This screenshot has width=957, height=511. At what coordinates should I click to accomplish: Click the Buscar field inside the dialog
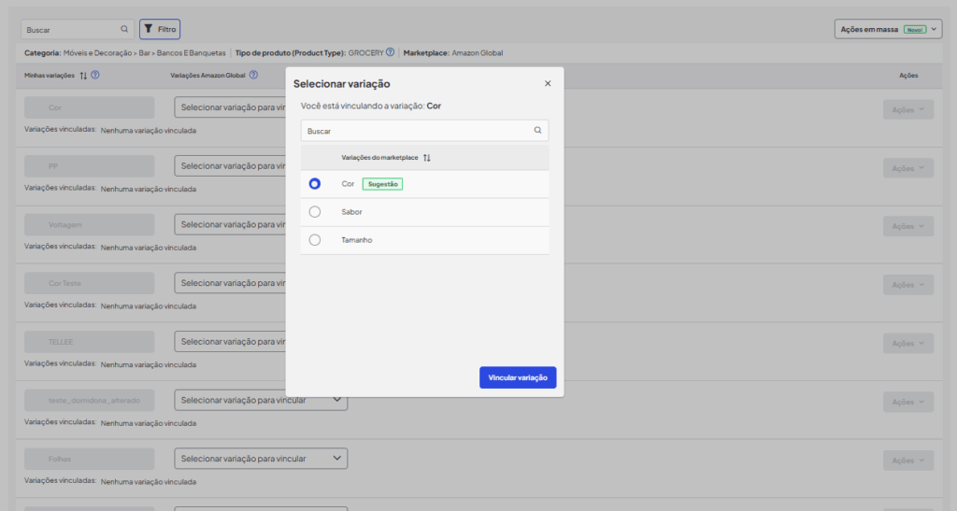coord(416,131)
